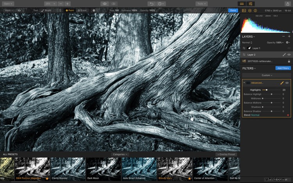Show the histogram image panel icon
This screenshot has width=293, height=183.
coord(244,11)
